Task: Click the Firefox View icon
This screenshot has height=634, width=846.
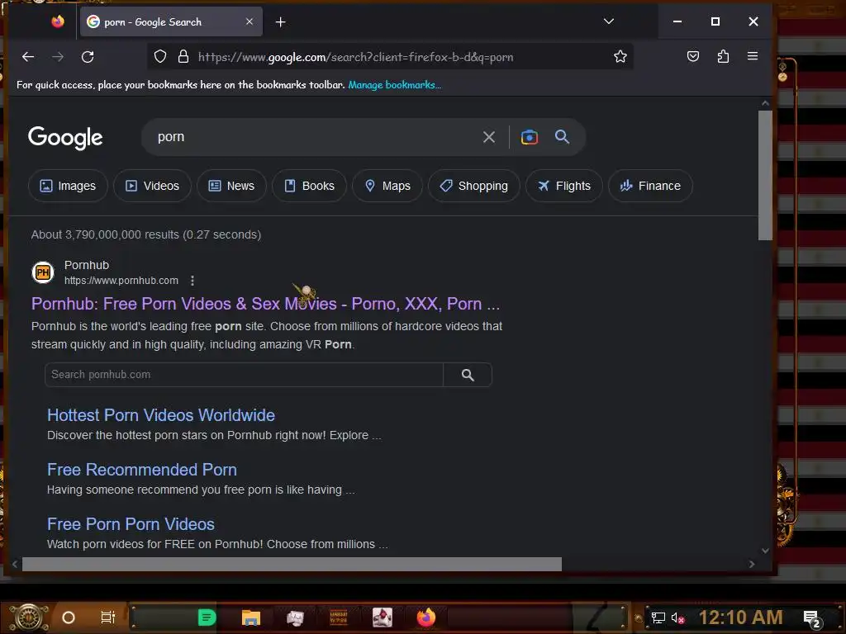Action: [x=58, y=21]
